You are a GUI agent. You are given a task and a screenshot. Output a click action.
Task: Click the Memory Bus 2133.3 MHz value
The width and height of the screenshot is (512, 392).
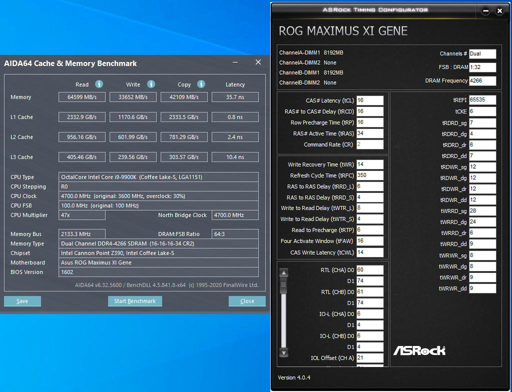(82, 234)
